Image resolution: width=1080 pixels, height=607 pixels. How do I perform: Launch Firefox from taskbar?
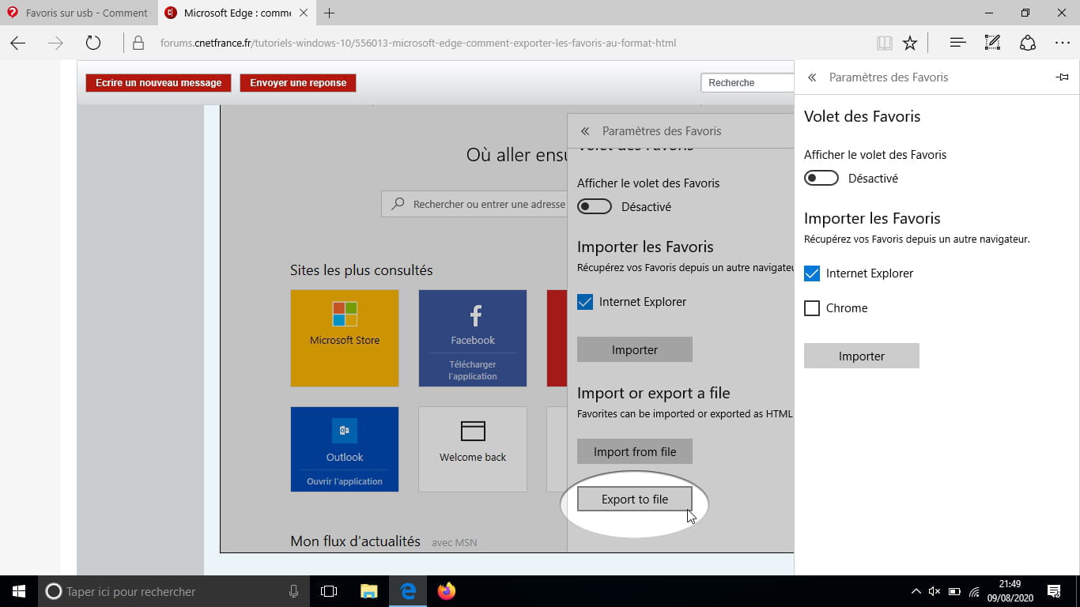pos(447,591)
